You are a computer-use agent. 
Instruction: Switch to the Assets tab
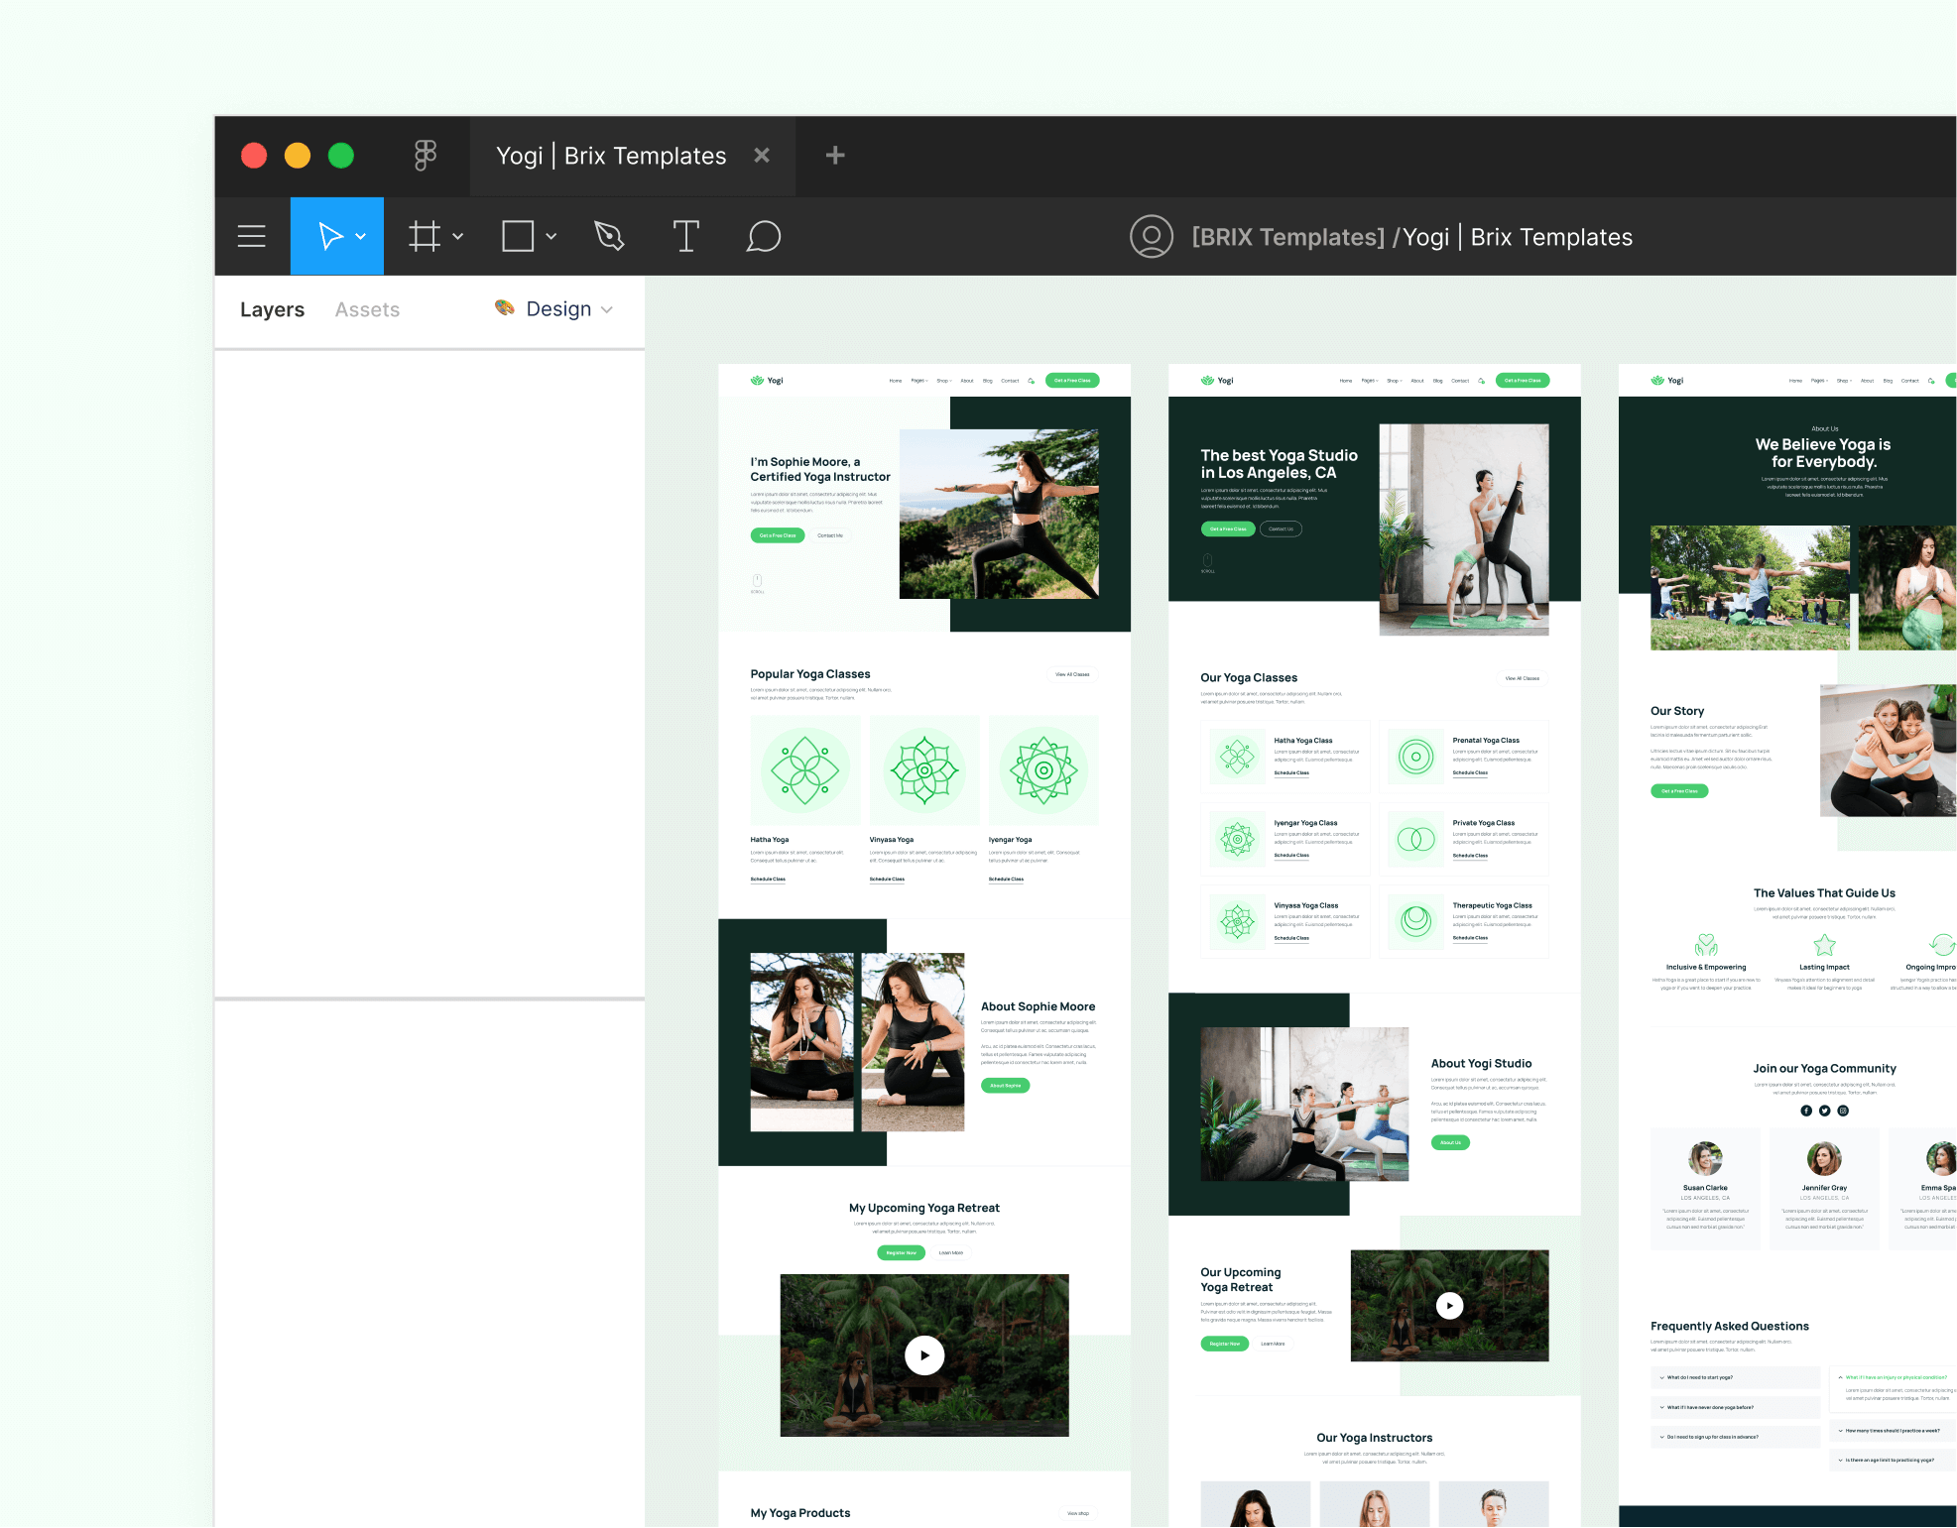(x=367, y=309)
